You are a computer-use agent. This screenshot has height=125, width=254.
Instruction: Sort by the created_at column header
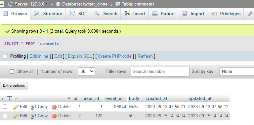coord(156,99)
